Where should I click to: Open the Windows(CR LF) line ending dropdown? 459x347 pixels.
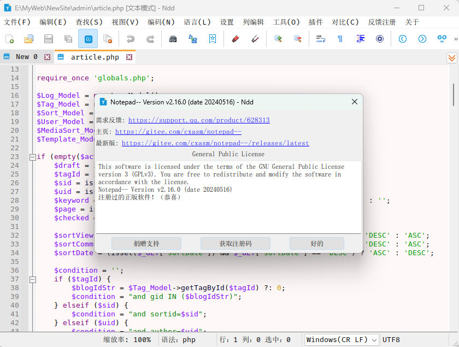(x=342, y=340)
